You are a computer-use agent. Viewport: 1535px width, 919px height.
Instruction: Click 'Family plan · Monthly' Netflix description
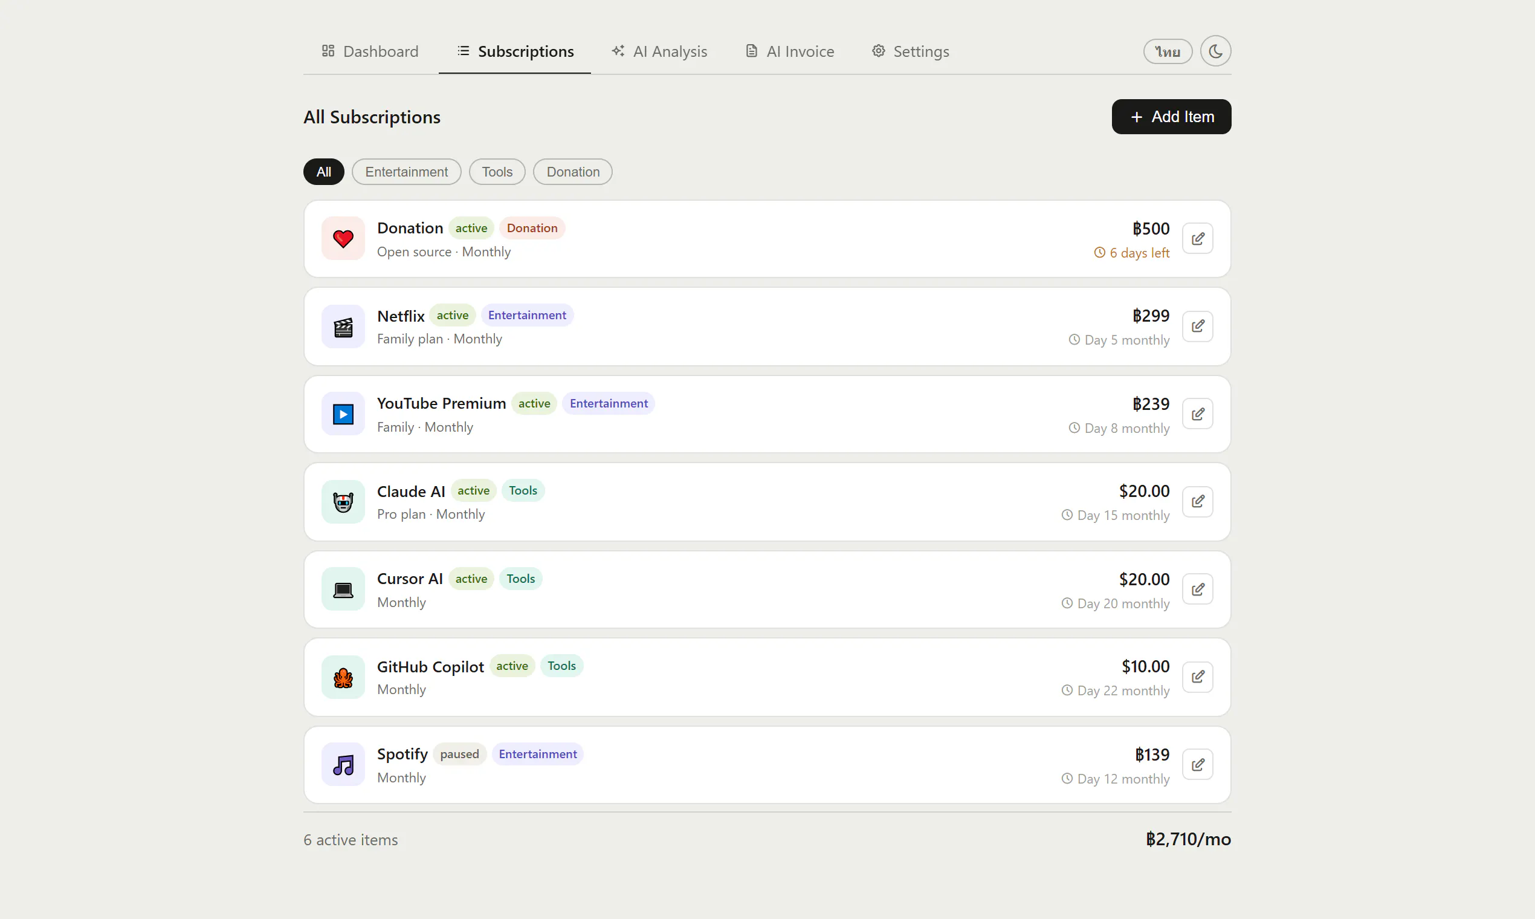[439, 339]
